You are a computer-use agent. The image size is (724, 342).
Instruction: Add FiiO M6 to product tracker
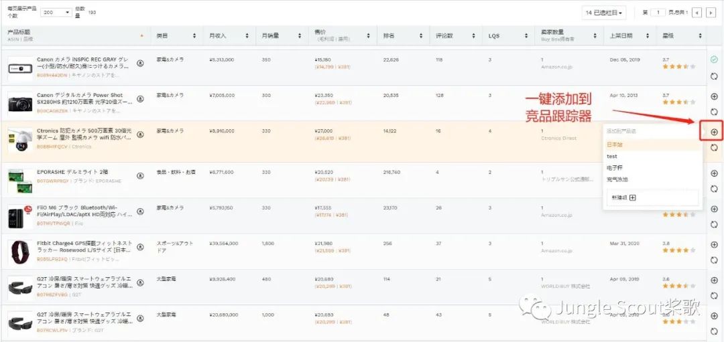[x=714, y=209]
